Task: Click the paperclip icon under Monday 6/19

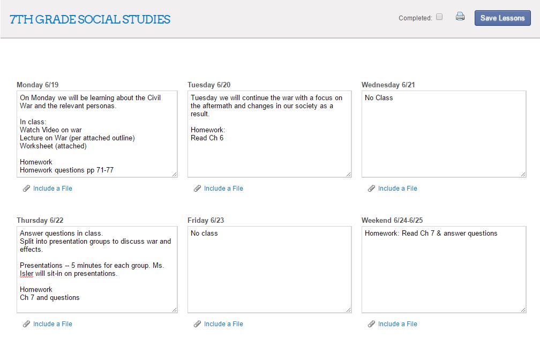Action: coord(27,189)
